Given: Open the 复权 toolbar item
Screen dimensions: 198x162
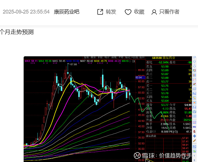Looking at the screenshot, I should click(86, 57).
